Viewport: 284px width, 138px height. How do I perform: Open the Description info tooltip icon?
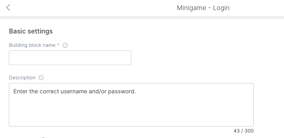41,78
